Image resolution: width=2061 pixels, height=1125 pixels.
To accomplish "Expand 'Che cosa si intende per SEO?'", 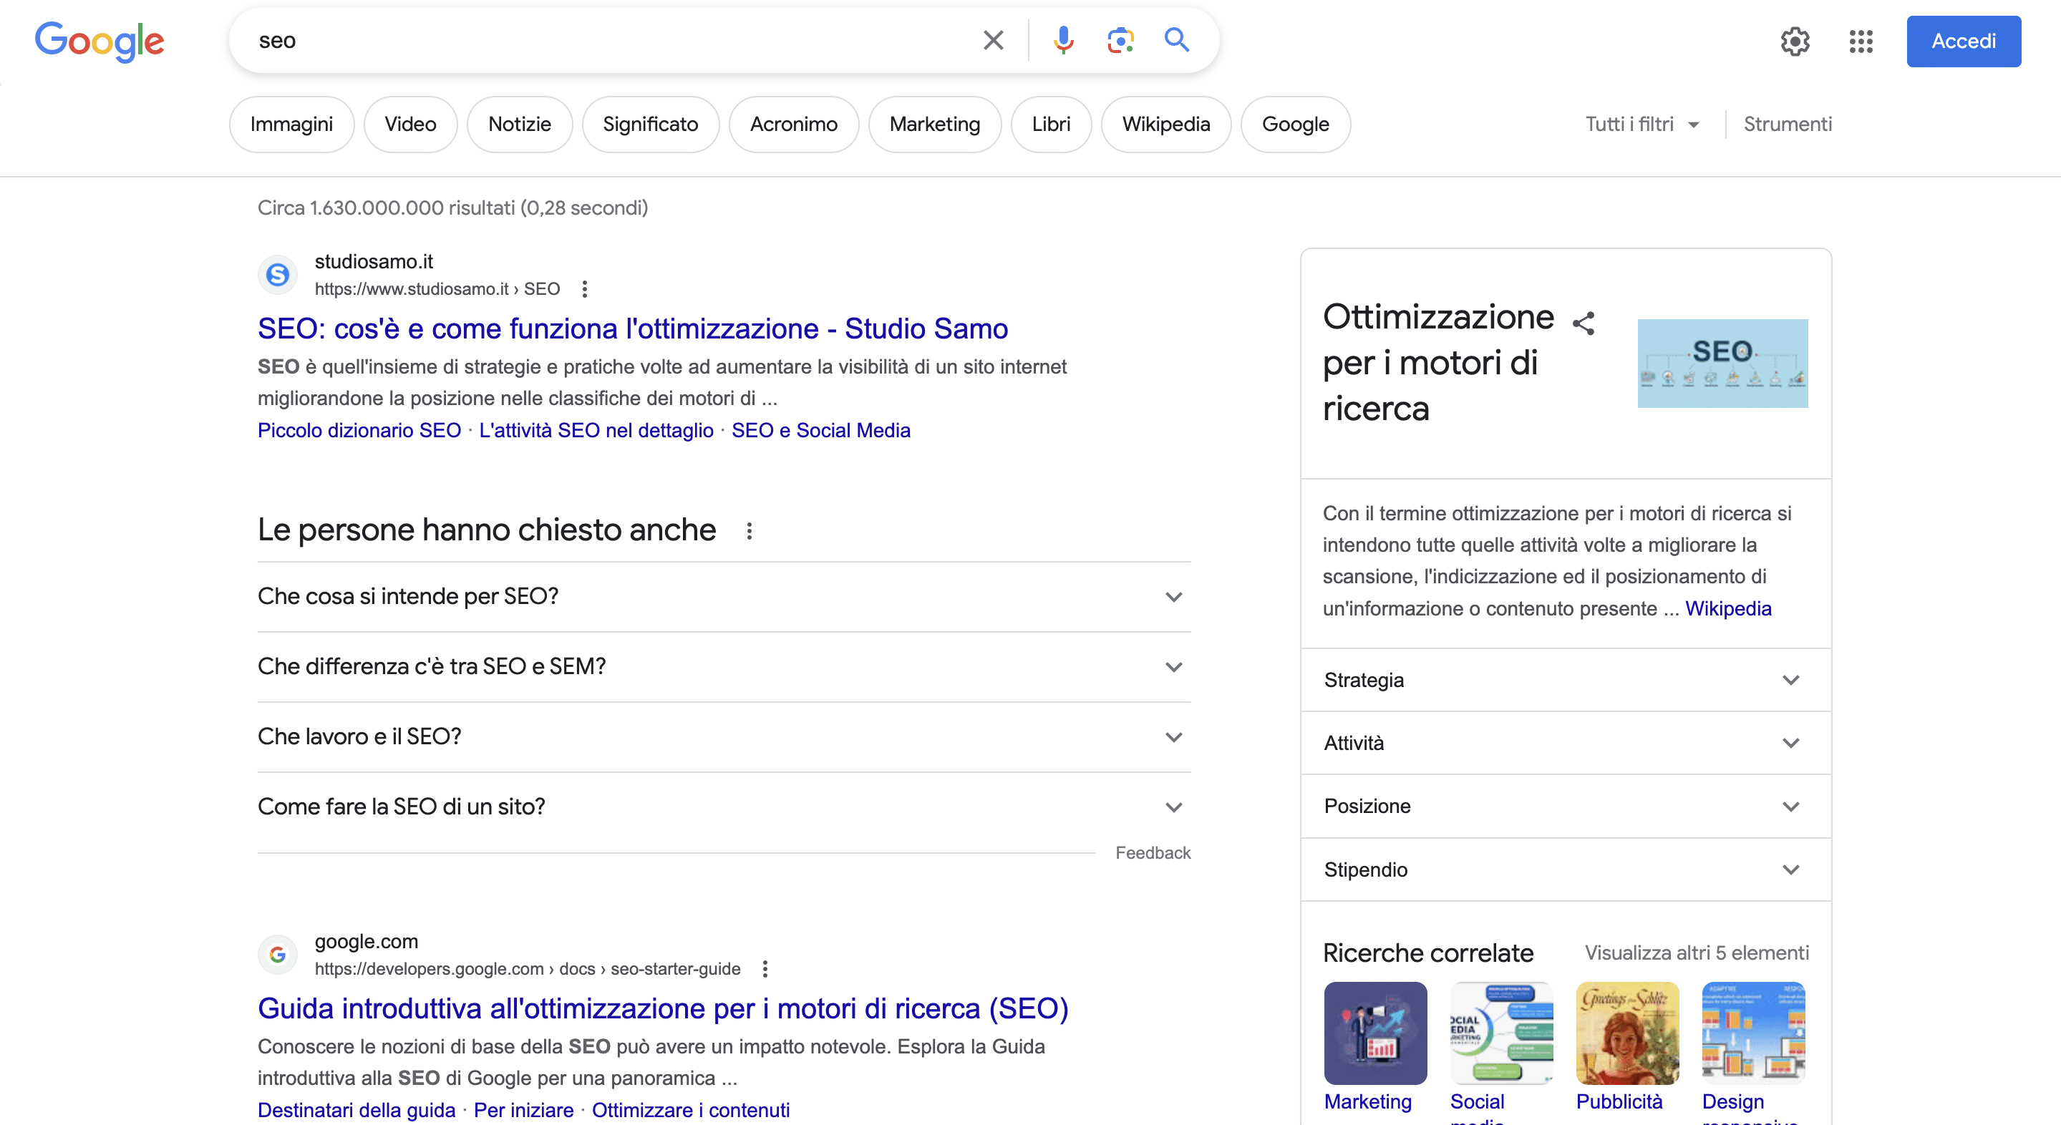I will pos(723,596).
